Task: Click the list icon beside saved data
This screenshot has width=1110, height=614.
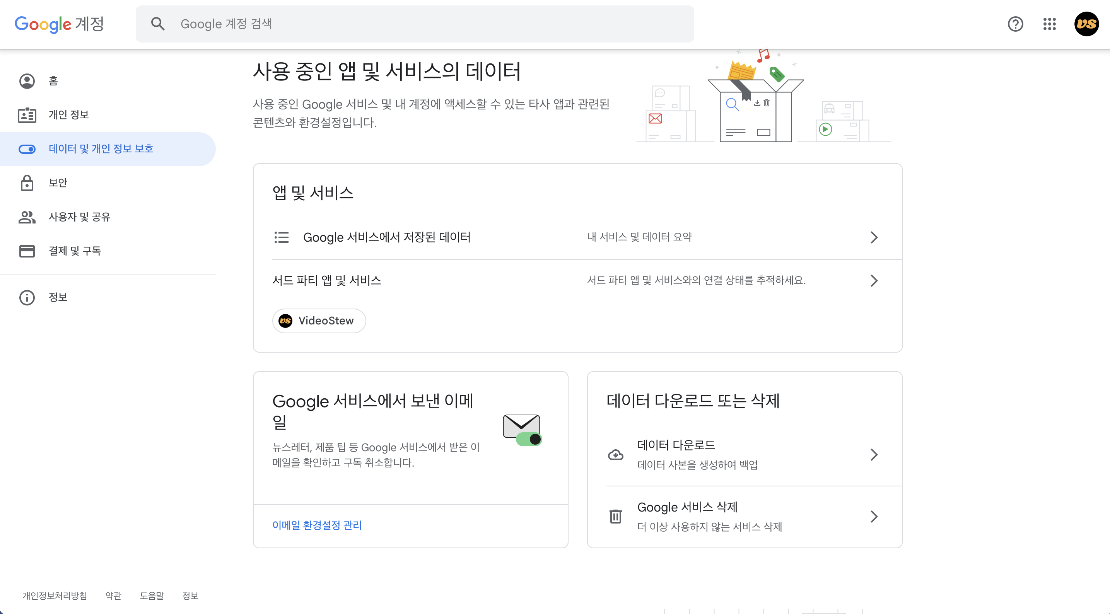Action: tap(282, 237)
